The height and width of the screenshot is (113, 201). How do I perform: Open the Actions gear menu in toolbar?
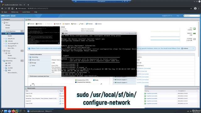point(98,24)
